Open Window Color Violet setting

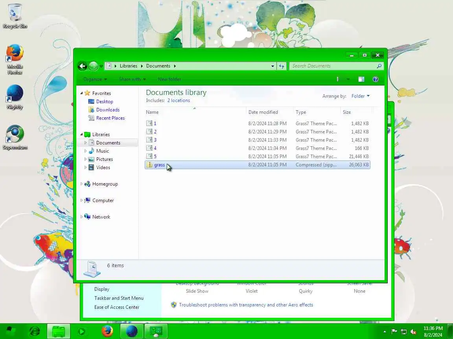point(252,291)
